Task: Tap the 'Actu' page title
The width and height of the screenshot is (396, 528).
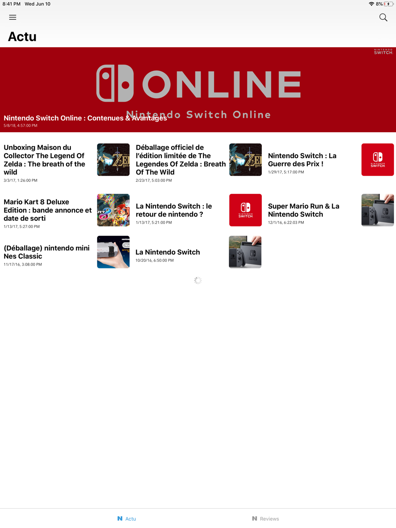Action: click(x=22, y=36)
